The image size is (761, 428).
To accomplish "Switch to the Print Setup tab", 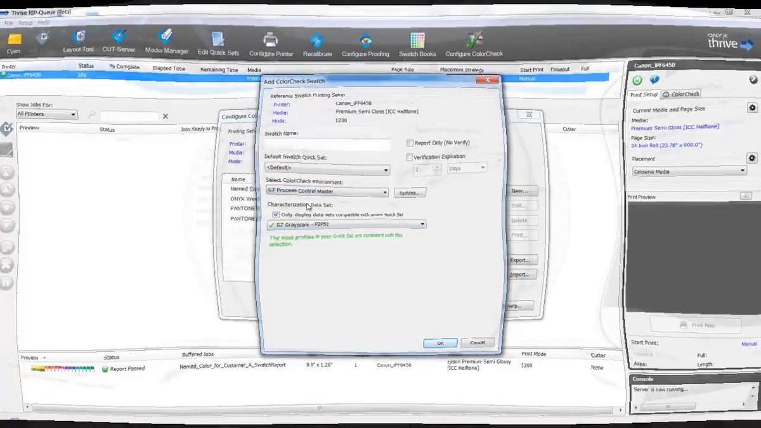I will pos(644,94).
